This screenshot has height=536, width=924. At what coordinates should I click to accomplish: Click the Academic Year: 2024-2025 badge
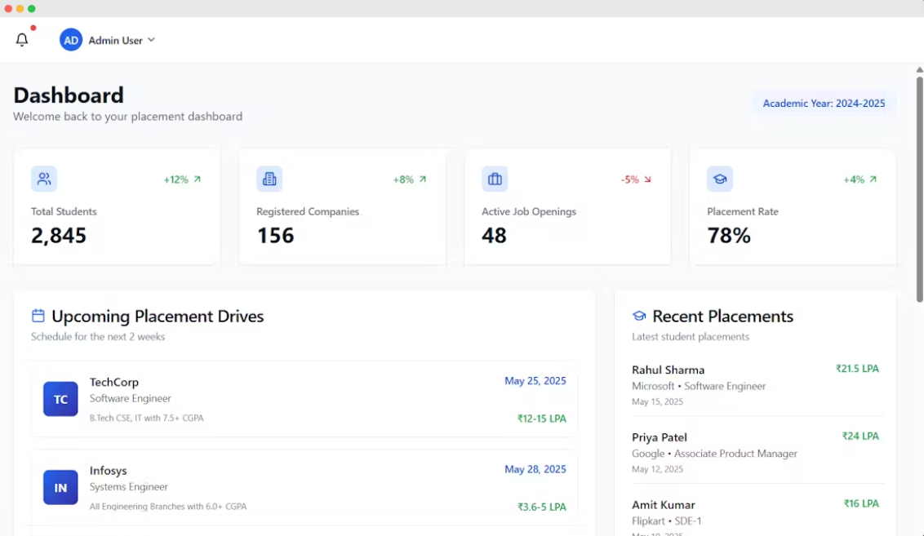pos(824,103)
